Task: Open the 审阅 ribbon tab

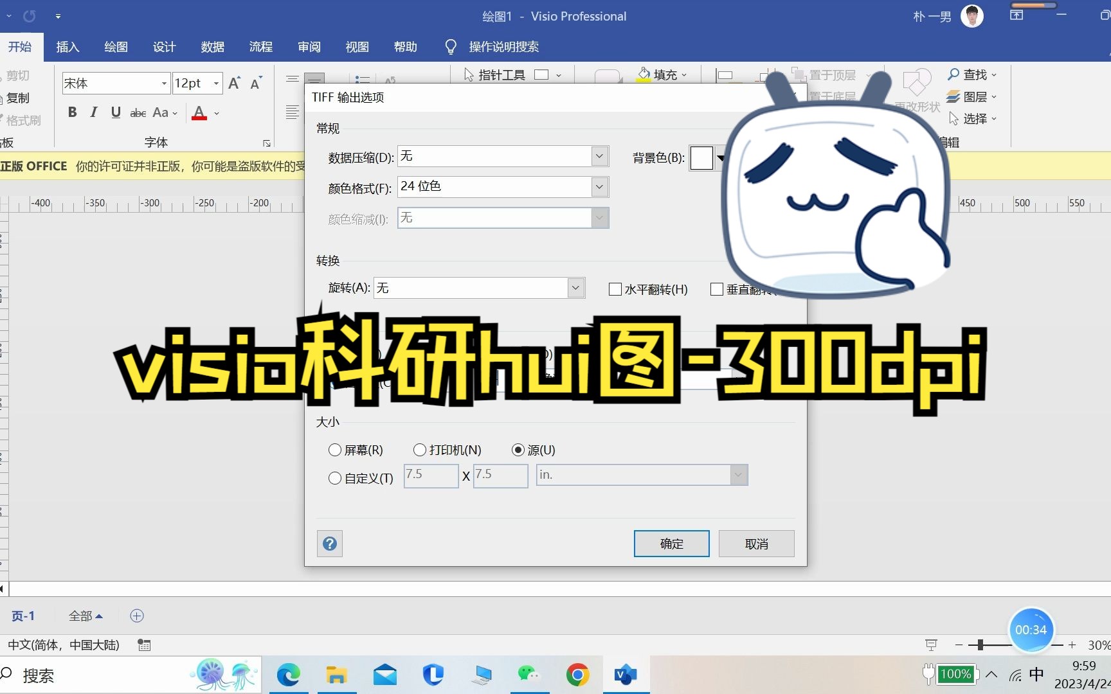Action: [309, 47]
